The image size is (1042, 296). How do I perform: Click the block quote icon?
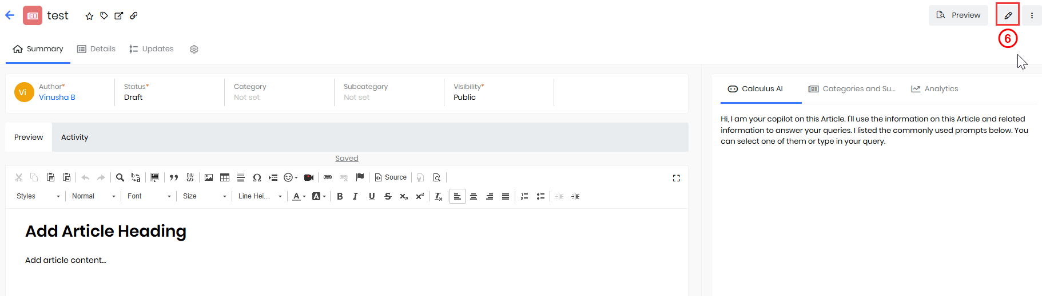[x=174, y=178]
